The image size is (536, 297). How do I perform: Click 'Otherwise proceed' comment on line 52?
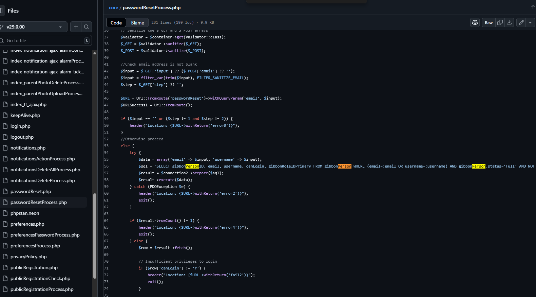142,139
